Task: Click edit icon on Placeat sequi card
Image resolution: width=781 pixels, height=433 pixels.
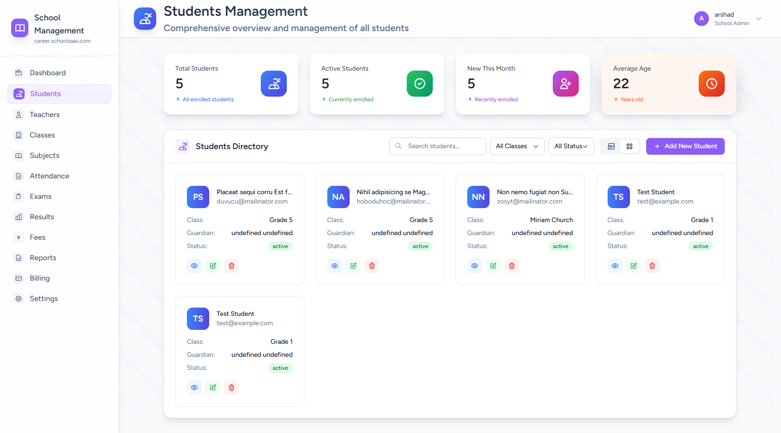Action: pos(213,266)
